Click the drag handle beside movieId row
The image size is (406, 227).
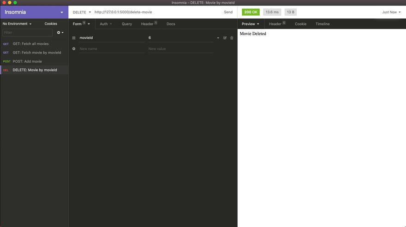pyautogui.click(x=74, y=38)
